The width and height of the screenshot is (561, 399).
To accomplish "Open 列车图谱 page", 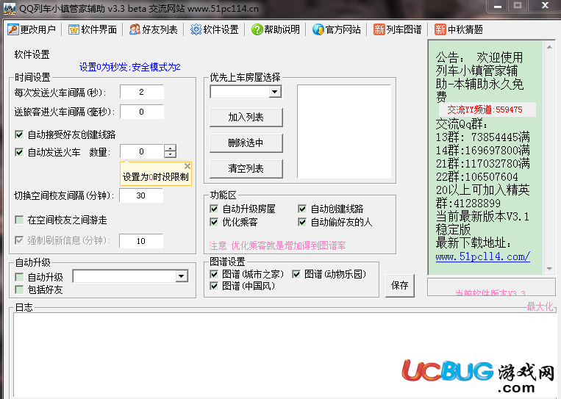I will click(x=404, y=29).
